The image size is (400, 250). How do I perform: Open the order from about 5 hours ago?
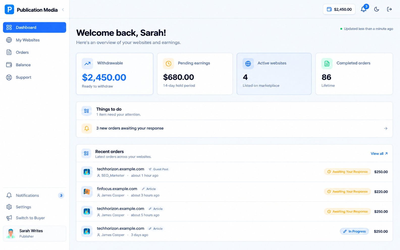point(234,212)
